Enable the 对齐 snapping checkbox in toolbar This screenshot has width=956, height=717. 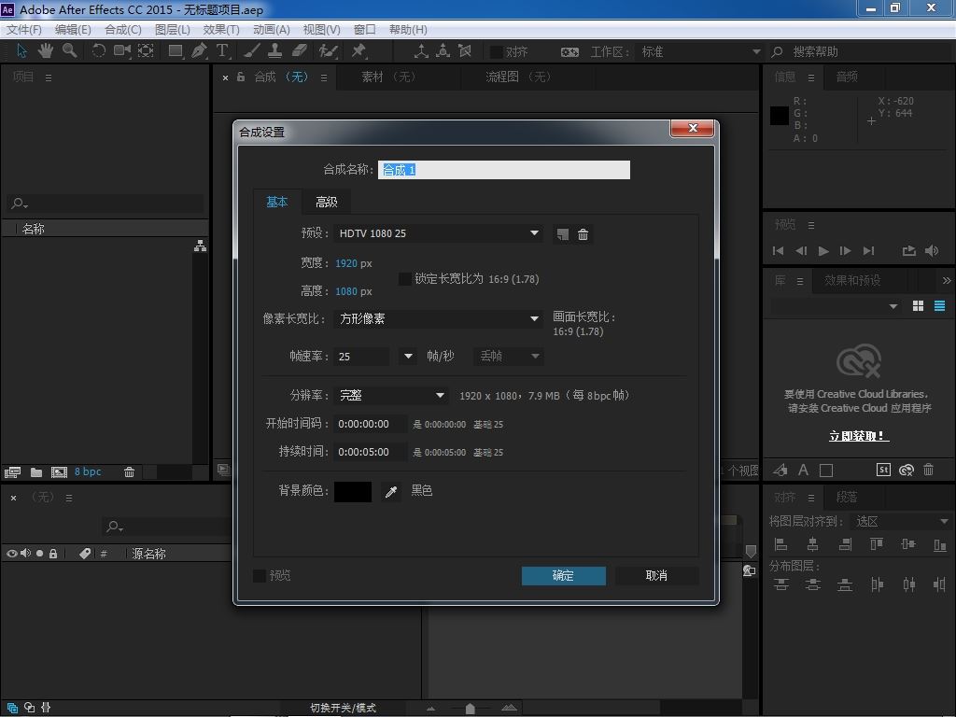(497, 52)
